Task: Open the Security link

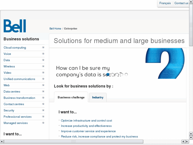Action: coord(9,110)
